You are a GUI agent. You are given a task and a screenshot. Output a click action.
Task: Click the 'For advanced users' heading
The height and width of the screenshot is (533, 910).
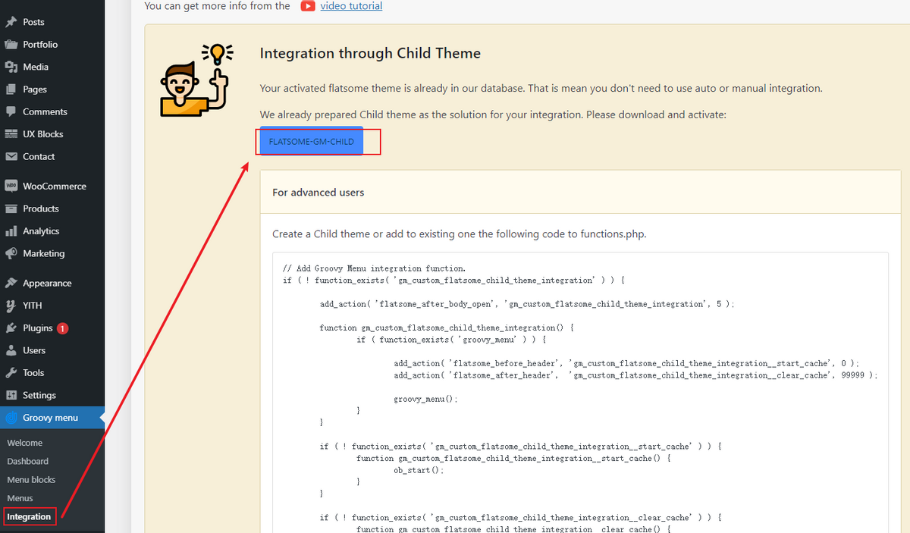pyautogui.click(x=318, y=193)
